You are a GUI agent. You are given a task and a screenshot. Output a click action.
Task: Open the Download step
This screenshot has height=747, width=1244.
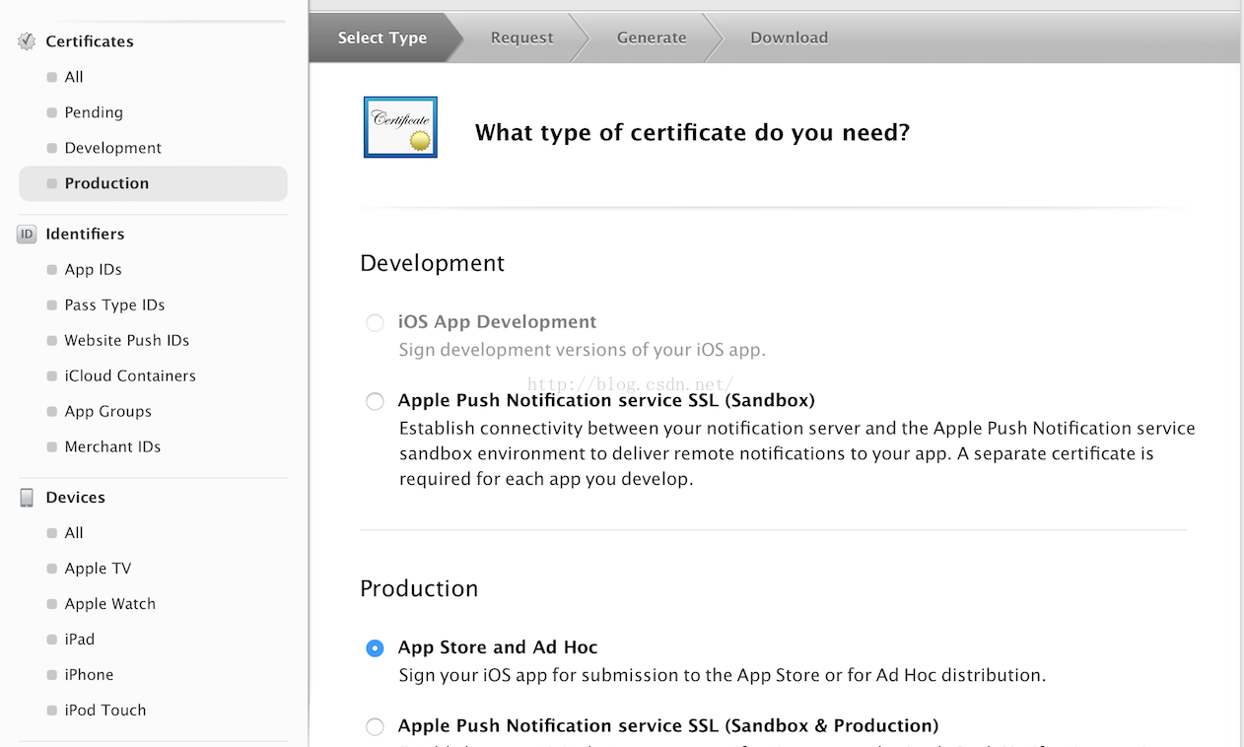click(789, 38)
